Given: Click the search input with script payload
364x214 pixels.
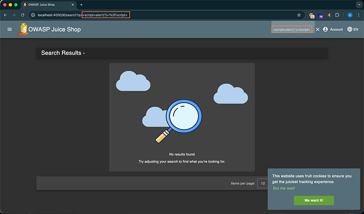Looking at the screenshot, I should pyautogui.click(x=292, y=30).
